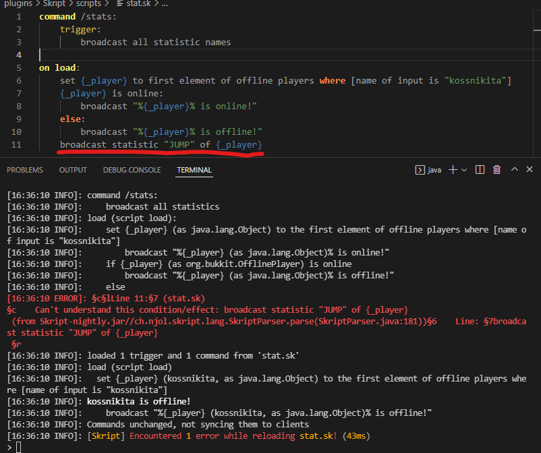This screenshot has width=541, height=453.
Task: Click line number 11 in gutter
Action: pyautogui.click(x=16, y=145)
